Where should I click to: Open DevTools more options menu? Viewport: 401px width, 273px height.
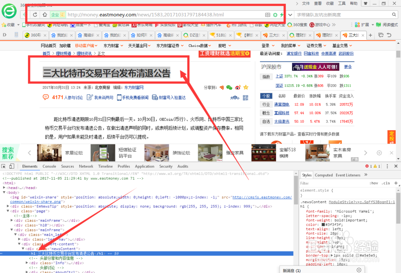pyautogui.click(x=387, y=166)
